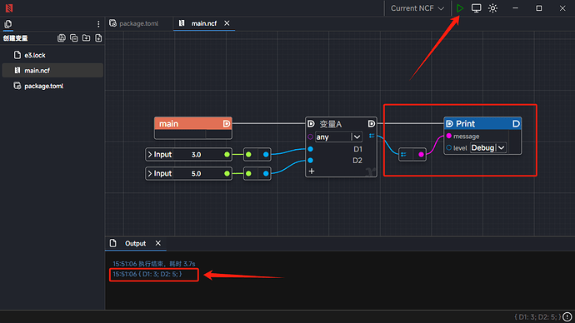Click the D1 blue input port
Image resolution: width=575 pixels, height=323 pixels.
pos(311,149)
